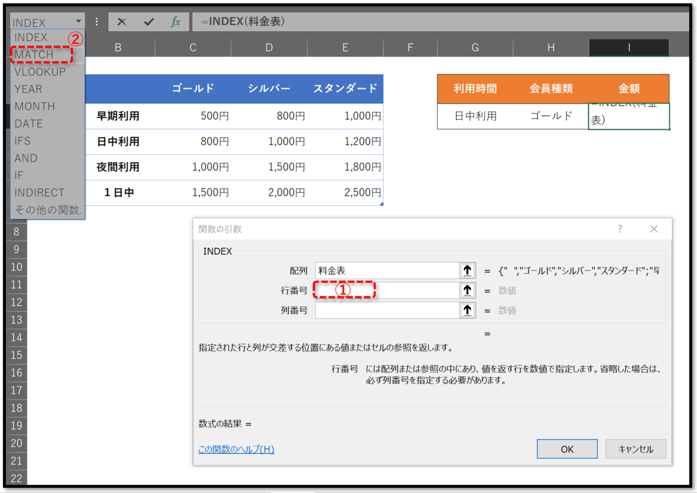The width and height of the screenshot is (697, 493).
Task: Select row 8 header
Action: point(16,232)
